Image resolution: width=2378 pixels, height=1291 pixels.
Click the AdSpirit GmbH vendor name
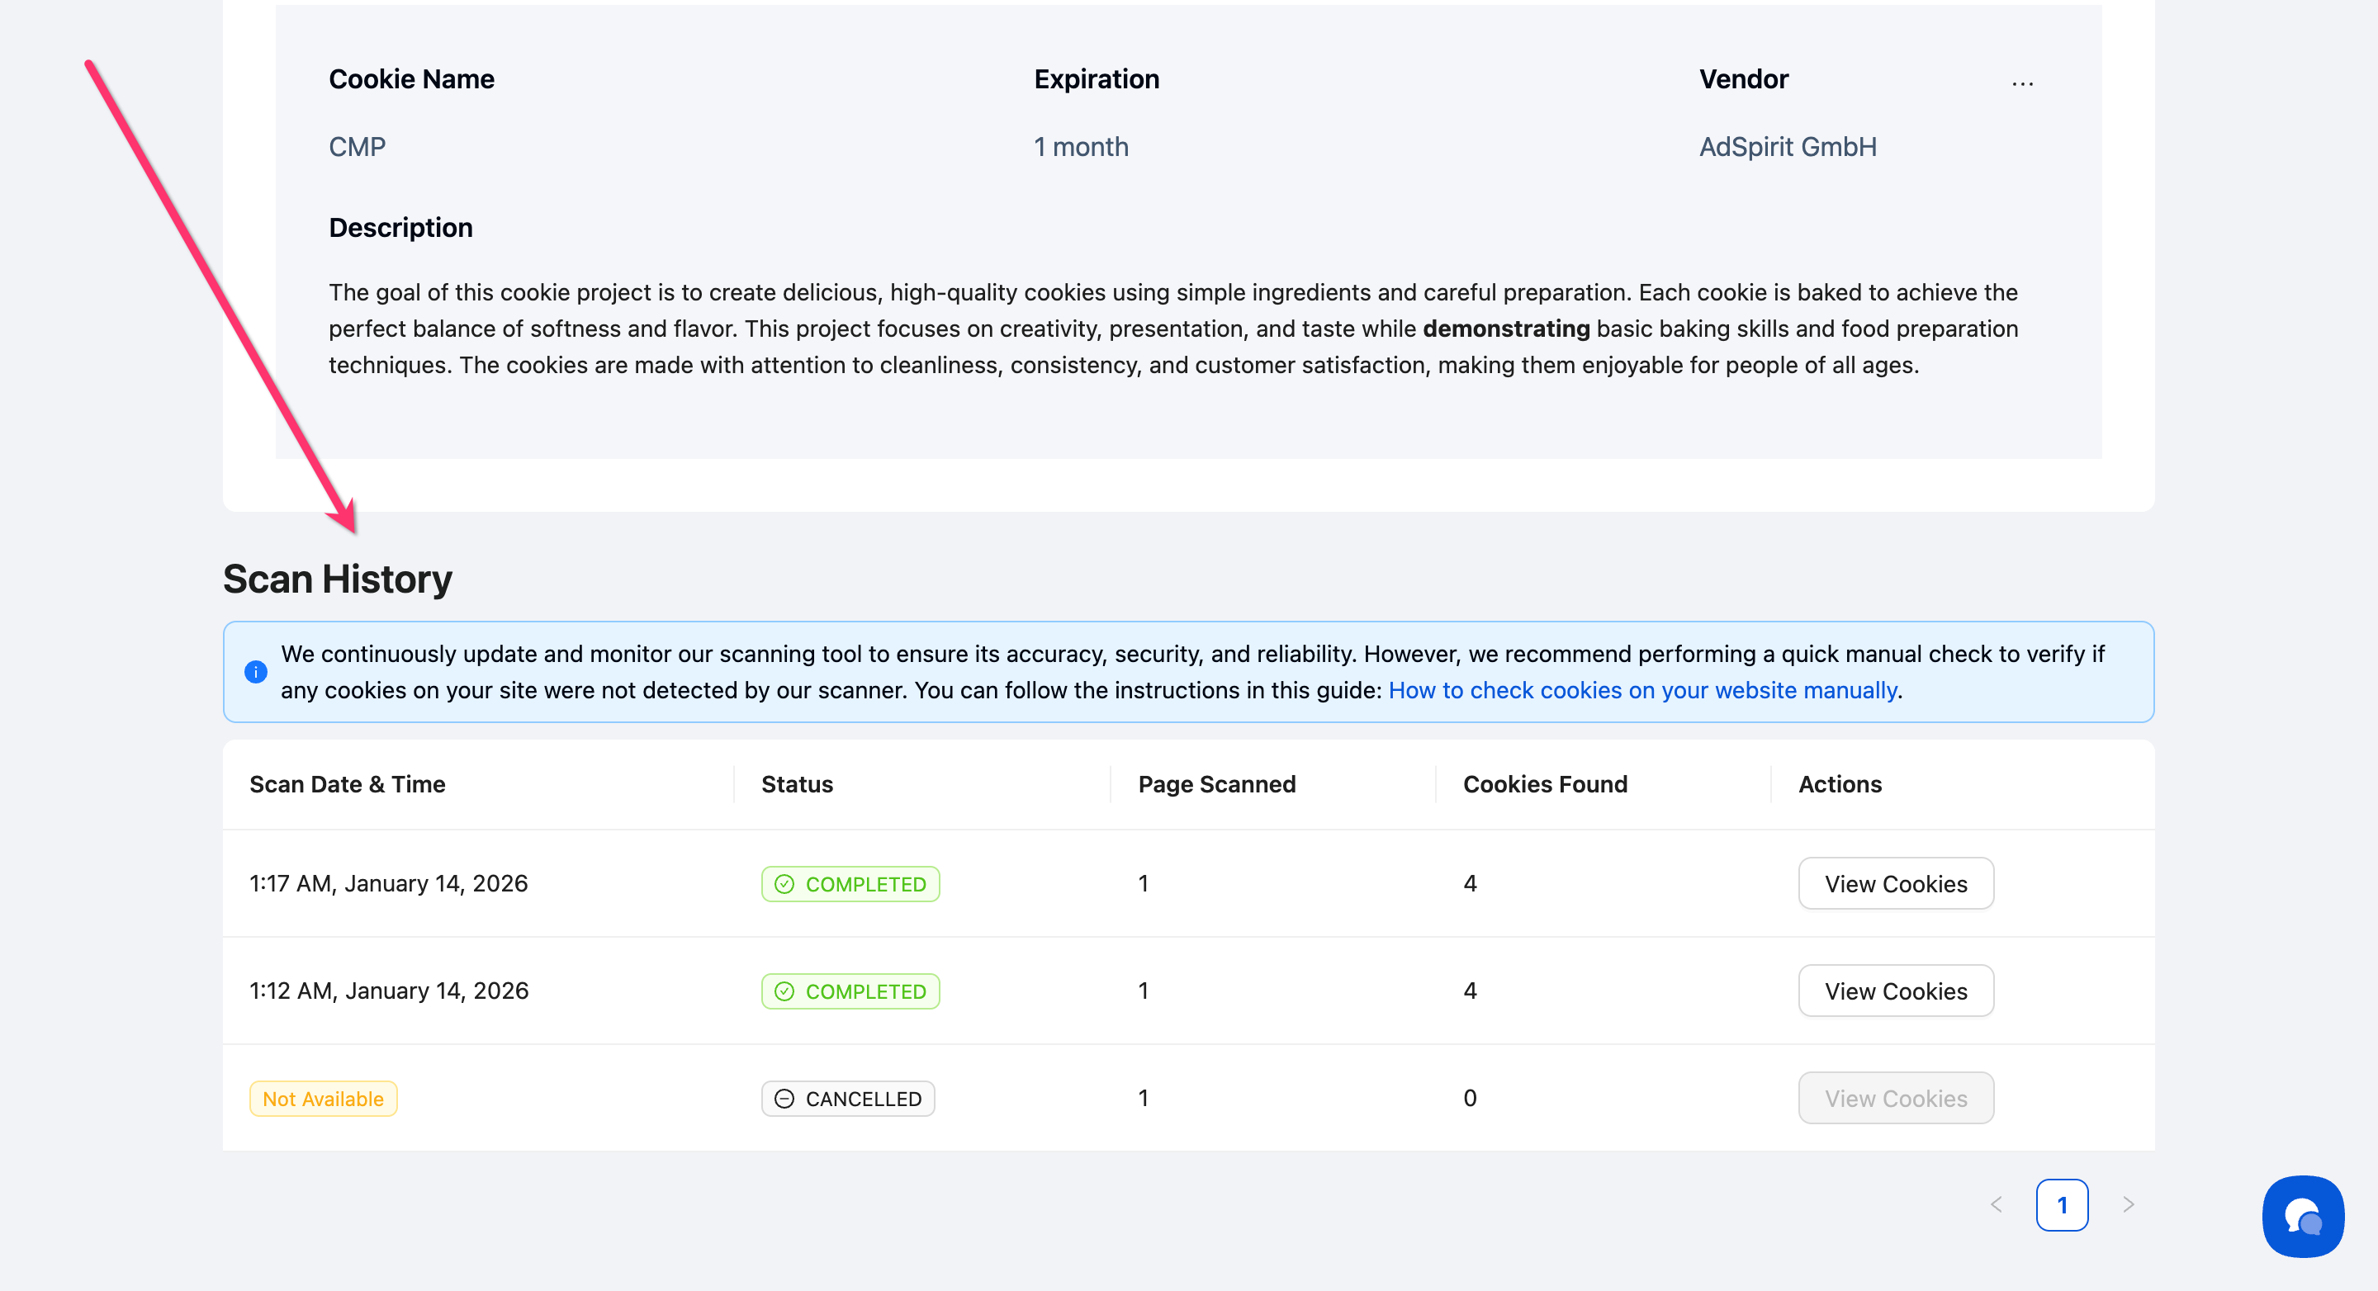tap(1787, 147)
